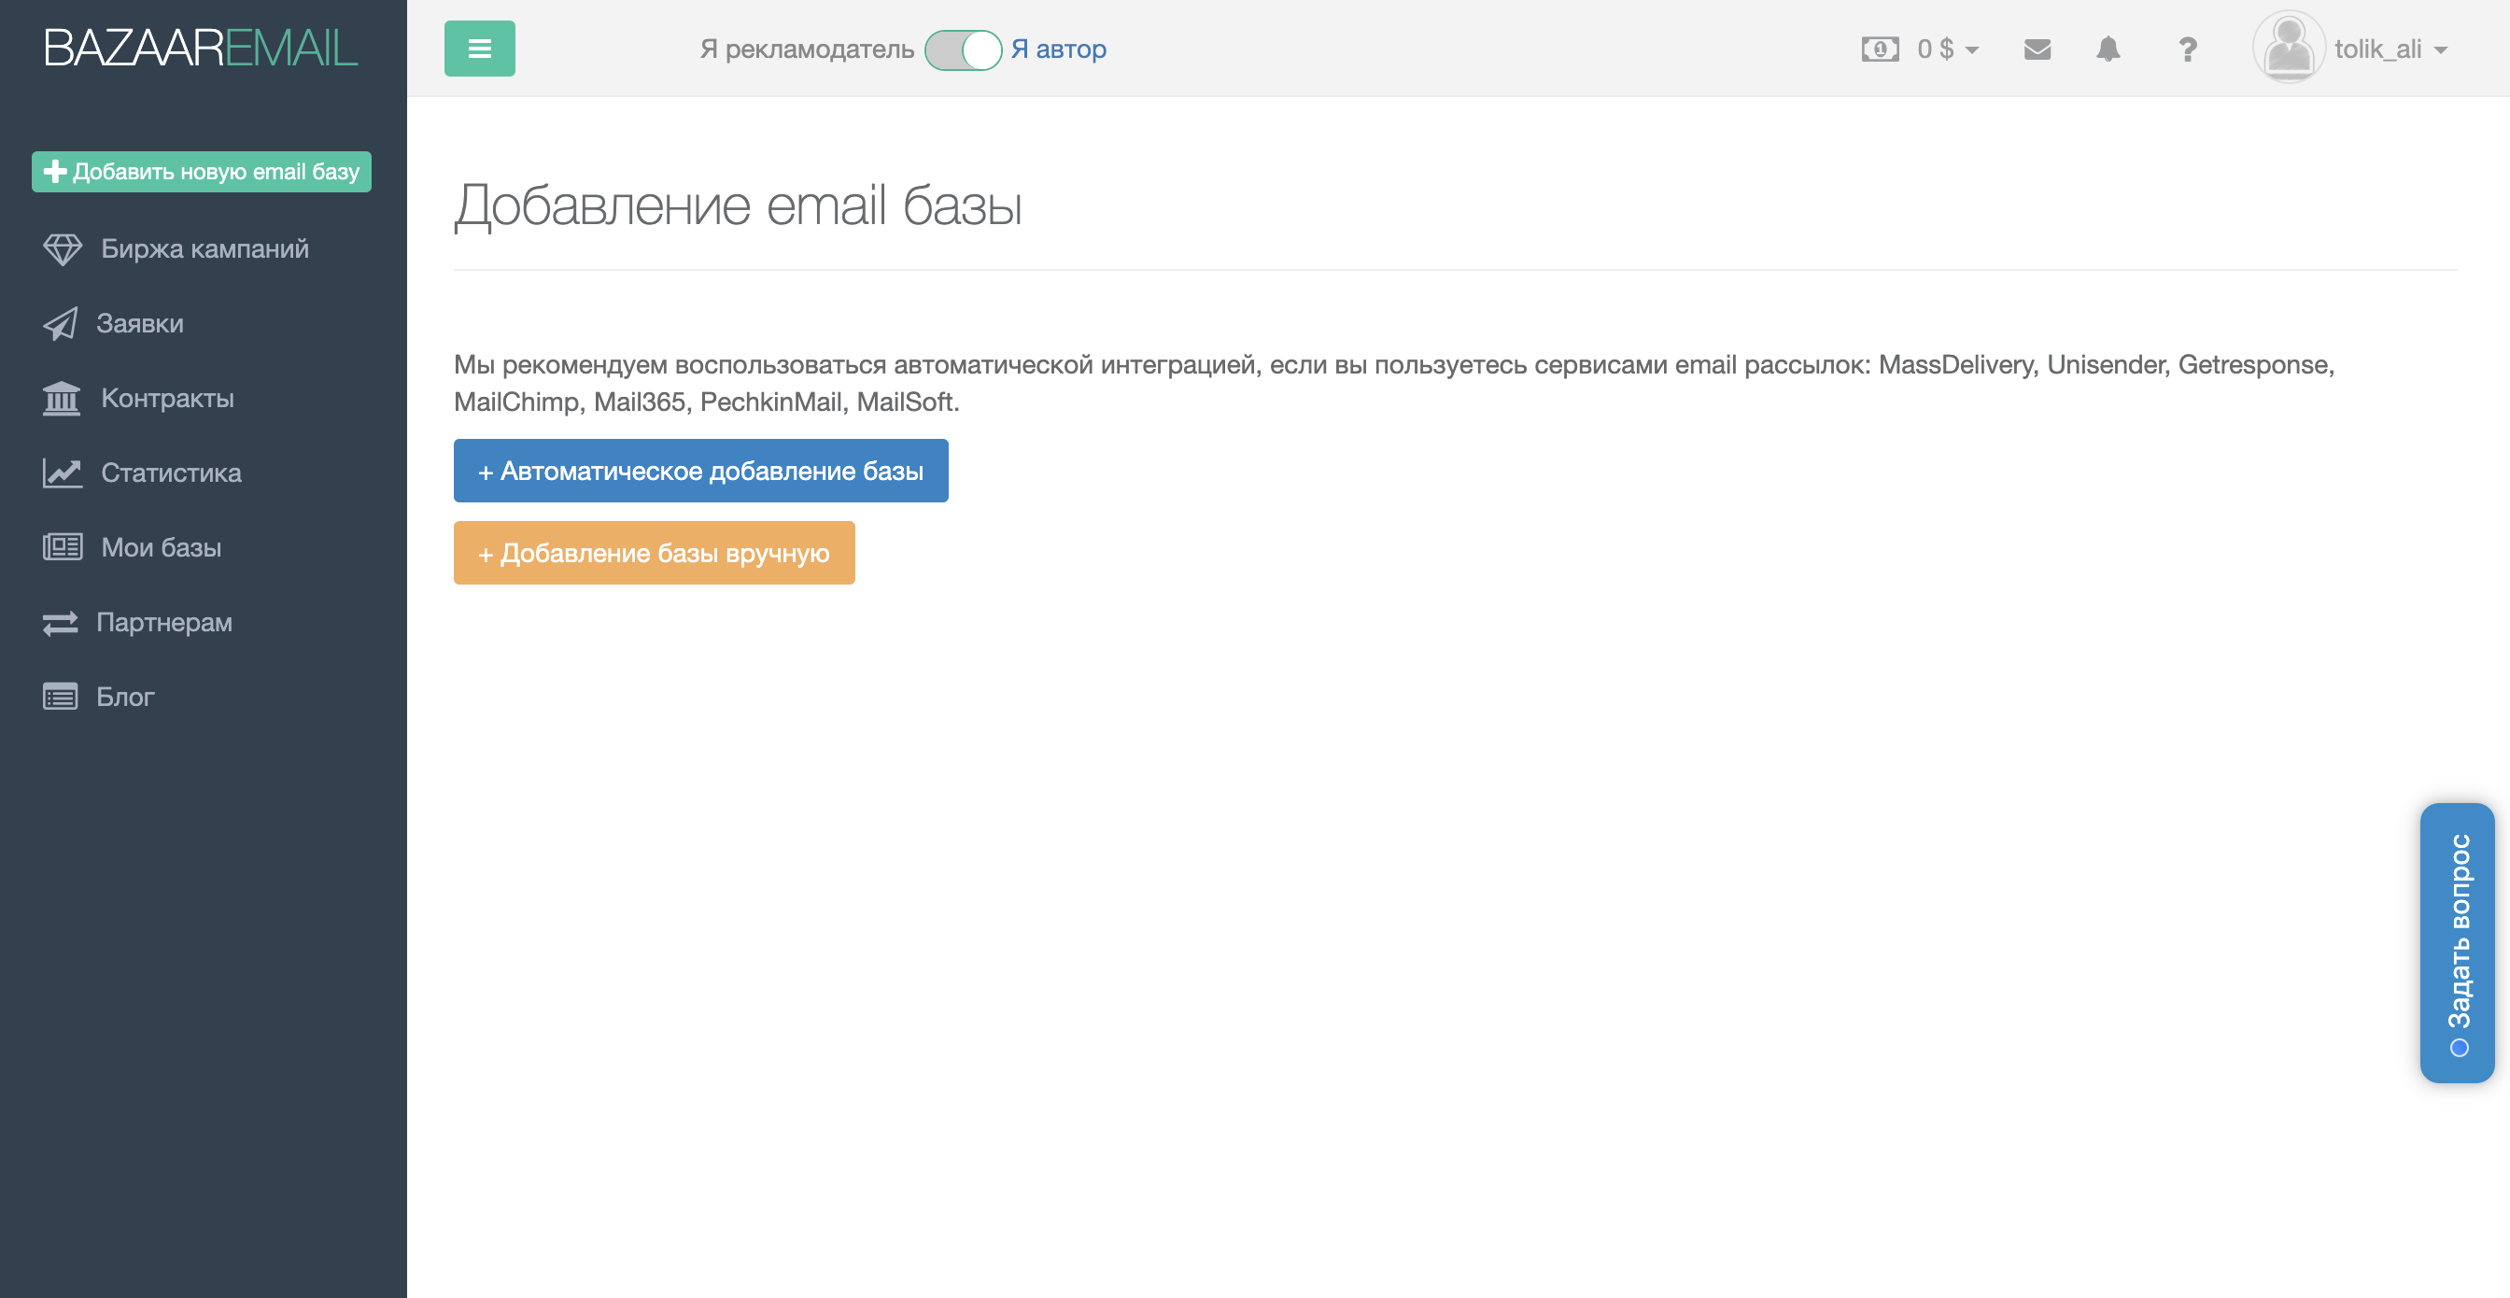Click the chart icon for Статистика
Image resolution: width=2510 pixels, height=1298 pixels.
63,473
